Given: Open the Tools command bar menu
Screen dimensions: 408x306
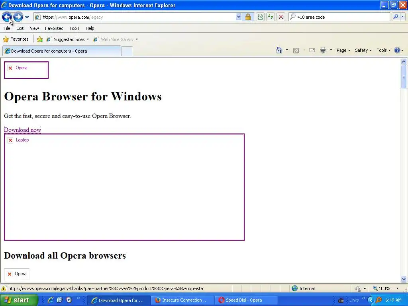Looking at the screenshot, I should (384, 50).
